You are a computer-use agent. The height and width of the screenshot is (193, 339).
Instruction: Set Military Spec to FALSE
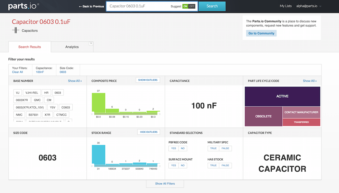click(225, 148)
